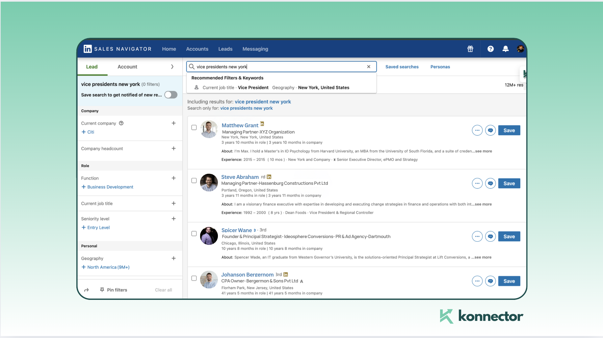
Task: Click the LinkedIn Sales Navigator logo
Action: [118, 49]
